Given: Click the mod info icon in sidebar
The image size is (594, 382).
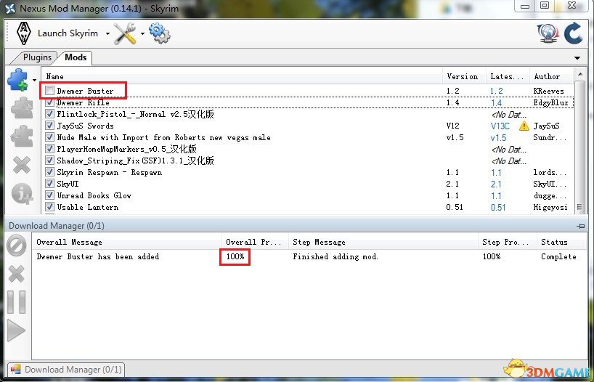Looking at the screenshot, I should click(x=22, y=193).
